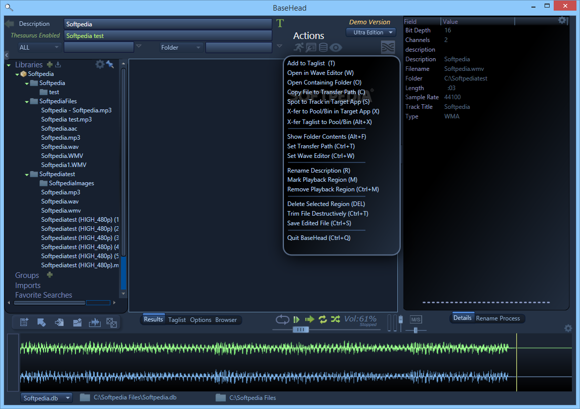Toggle the eye visibility actions icon

336,48
